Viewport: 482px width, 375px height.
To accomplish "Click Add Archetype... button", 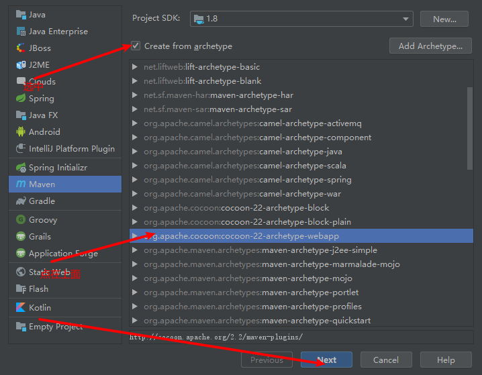I will (430, 46).
